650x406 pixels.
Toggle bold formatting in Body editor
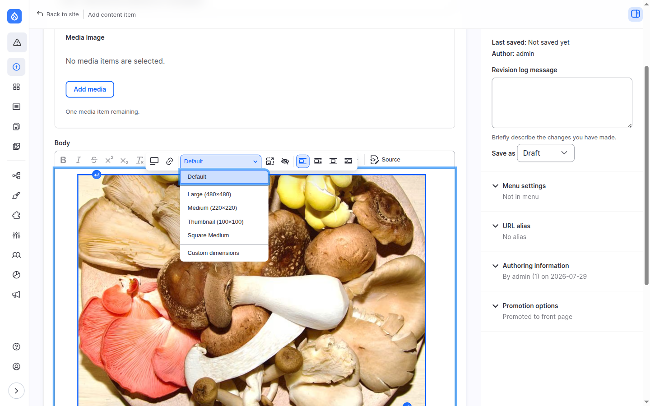[63, 160]
